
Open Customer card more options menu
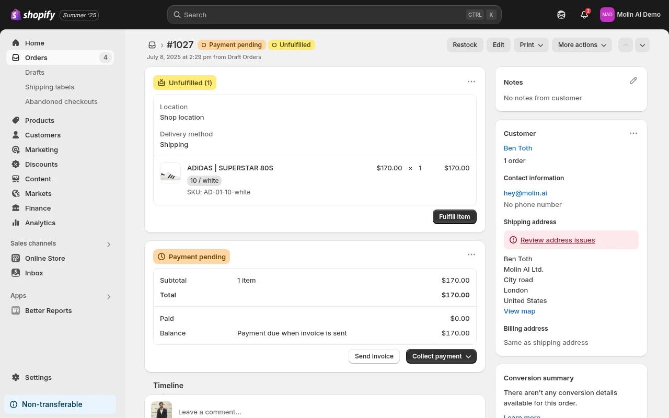coord(633,133)
